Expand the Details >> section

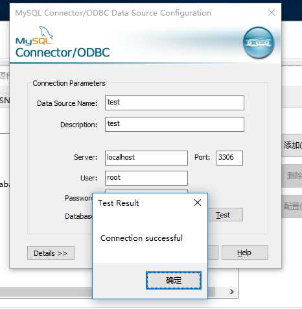click(51, 253)
